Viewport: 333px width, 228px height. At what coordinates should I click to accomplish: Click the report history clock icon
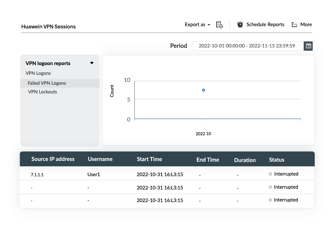point(219,25)
